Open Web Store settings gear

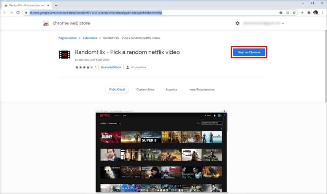(237, 23)
